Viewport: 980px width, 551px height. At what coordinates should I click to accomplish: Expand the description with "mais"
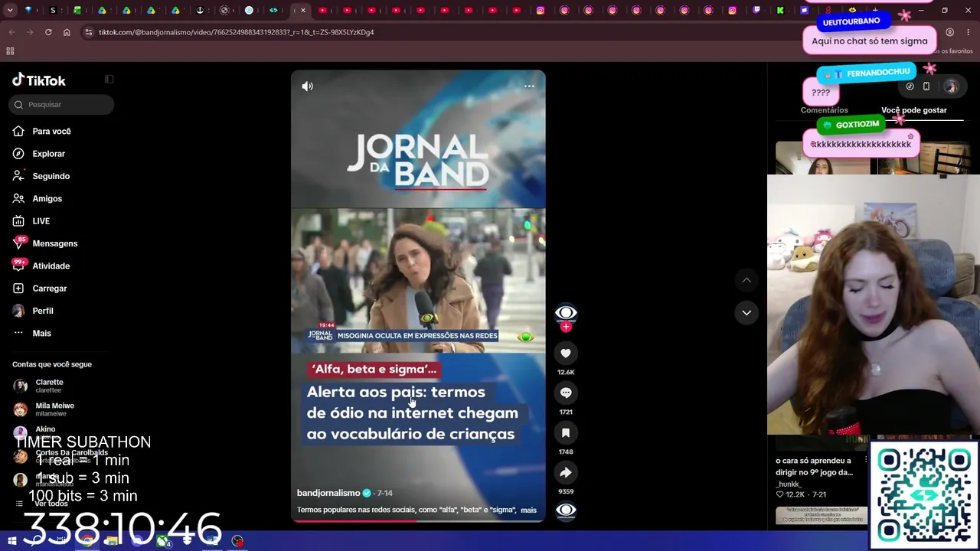528,510
